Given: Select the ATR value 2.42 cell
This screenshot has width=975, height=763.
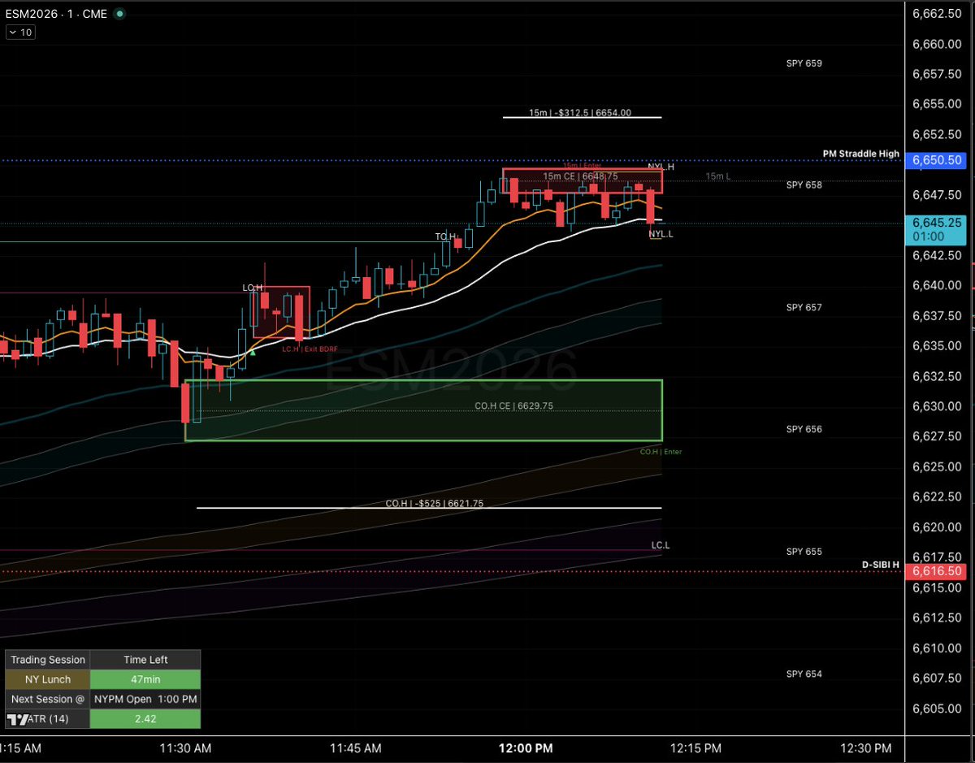Looking at the screenshot, I should (x=145, y=719).
